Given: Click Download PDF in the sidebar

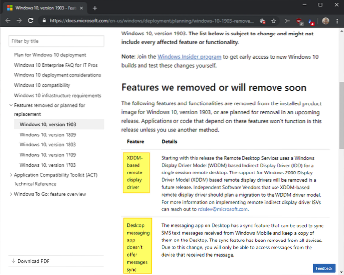Looking at the screenshot, I should pos(34,261).
